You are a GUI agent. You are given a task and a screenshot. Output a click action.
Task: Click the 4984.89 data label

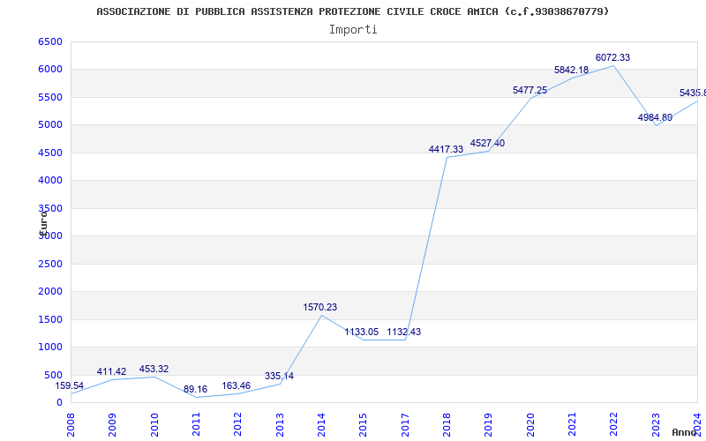(655, 118)
